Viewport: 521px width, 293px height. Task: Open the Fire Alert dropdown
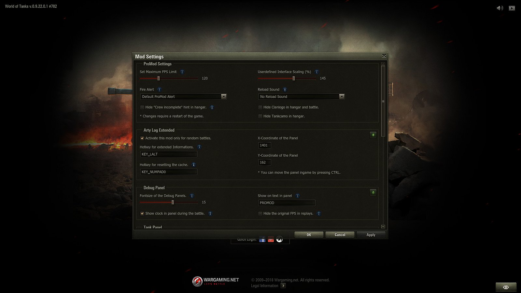(183, 97)
